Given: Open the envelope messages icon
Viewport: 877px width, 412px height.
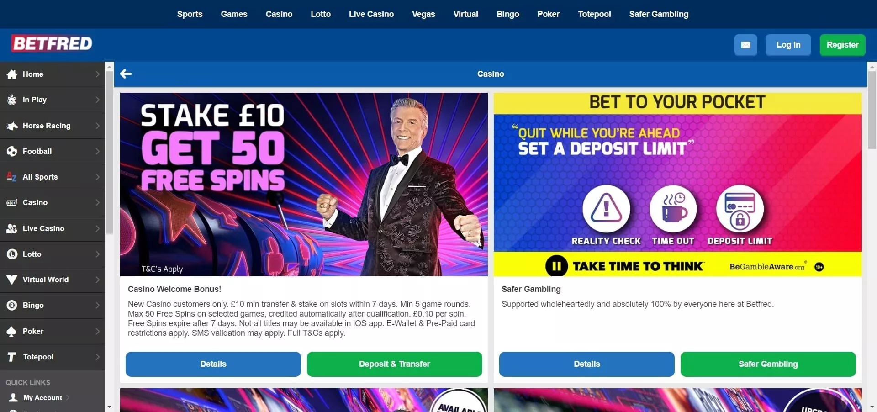Looking at the screenshot, I should pyautogui.click(x=745, y=45).
